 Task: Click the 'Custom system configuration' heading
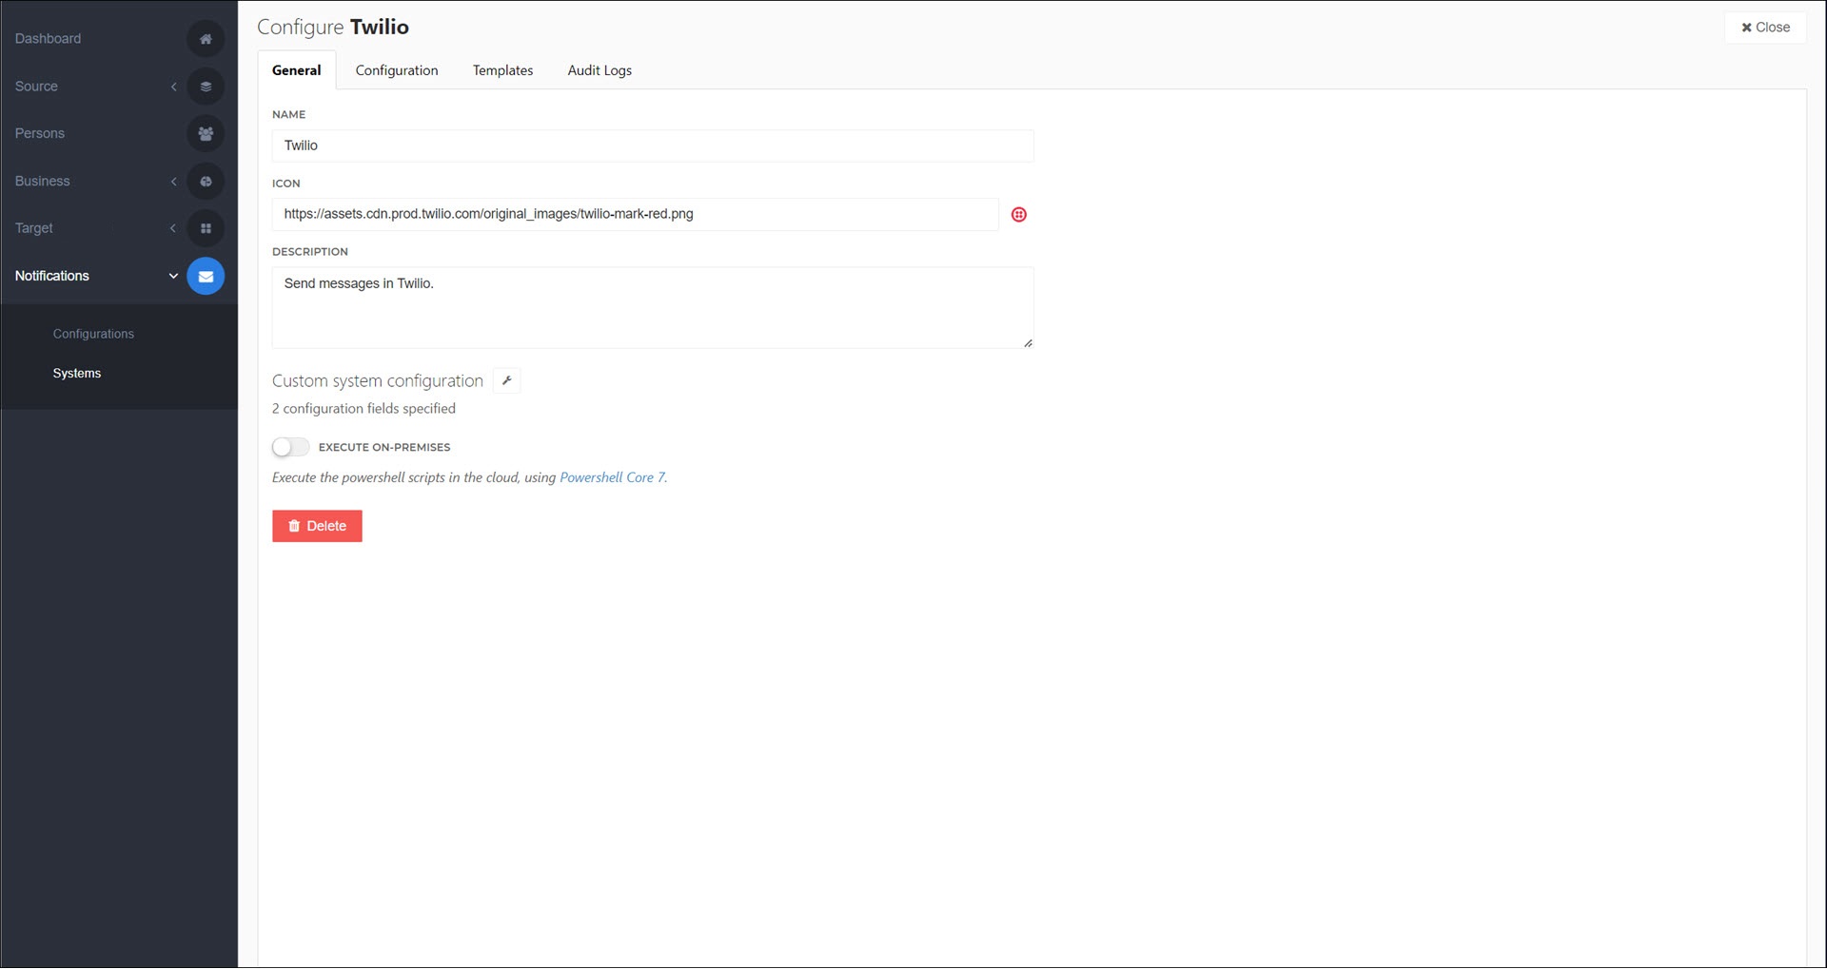click(x=378, y=381)
